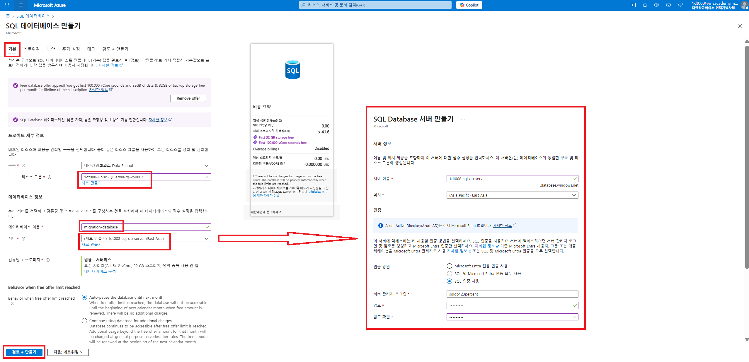Click the Copilot button
The image size is (749, 362).
pyautogui.click(x=469, y=5)
